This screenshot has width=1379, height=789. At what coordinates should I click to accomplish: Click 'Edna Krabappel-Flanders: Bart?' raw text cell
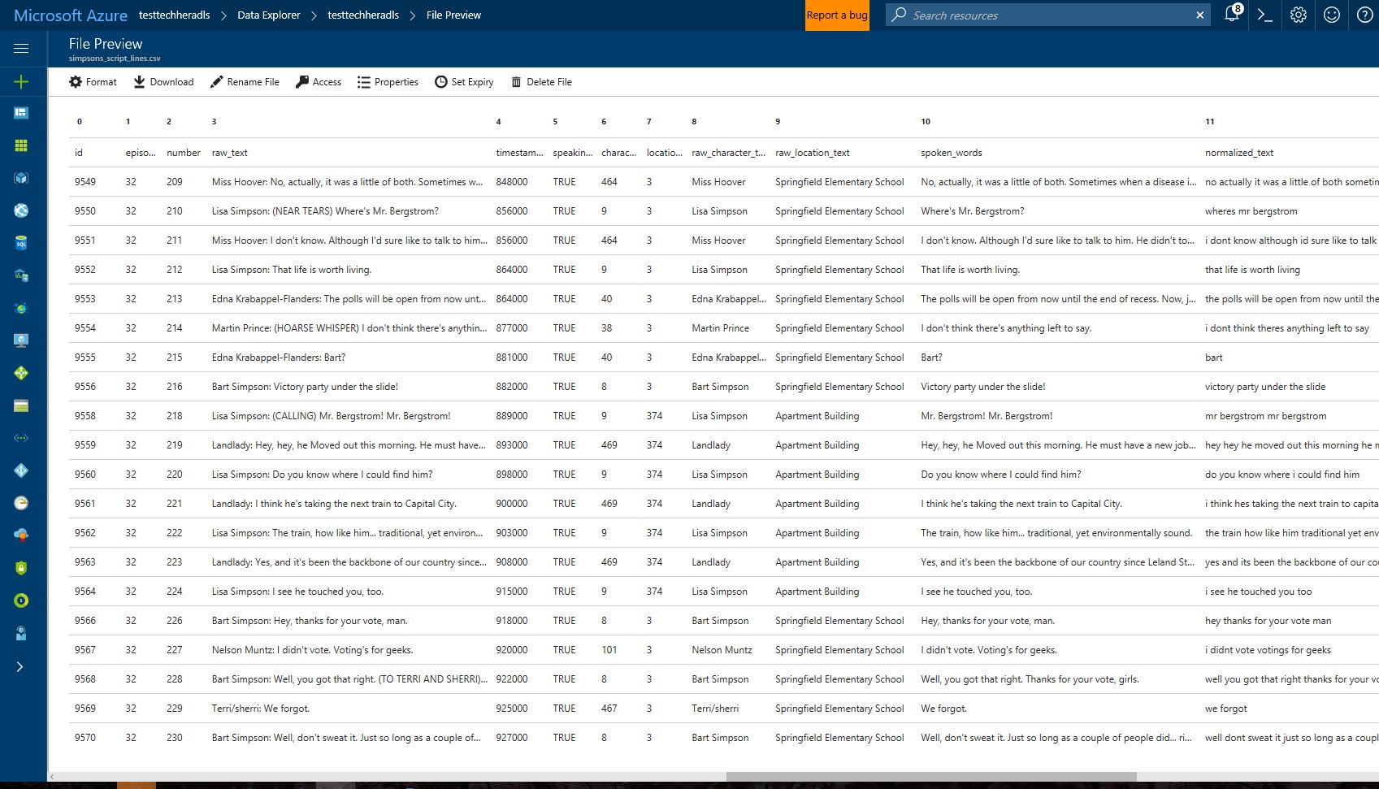coord(279,357)
